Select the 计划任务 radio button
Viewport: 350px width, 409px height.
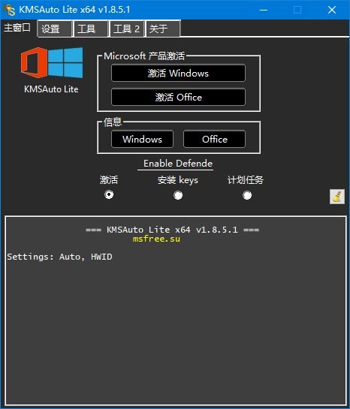tap(247, 195)
